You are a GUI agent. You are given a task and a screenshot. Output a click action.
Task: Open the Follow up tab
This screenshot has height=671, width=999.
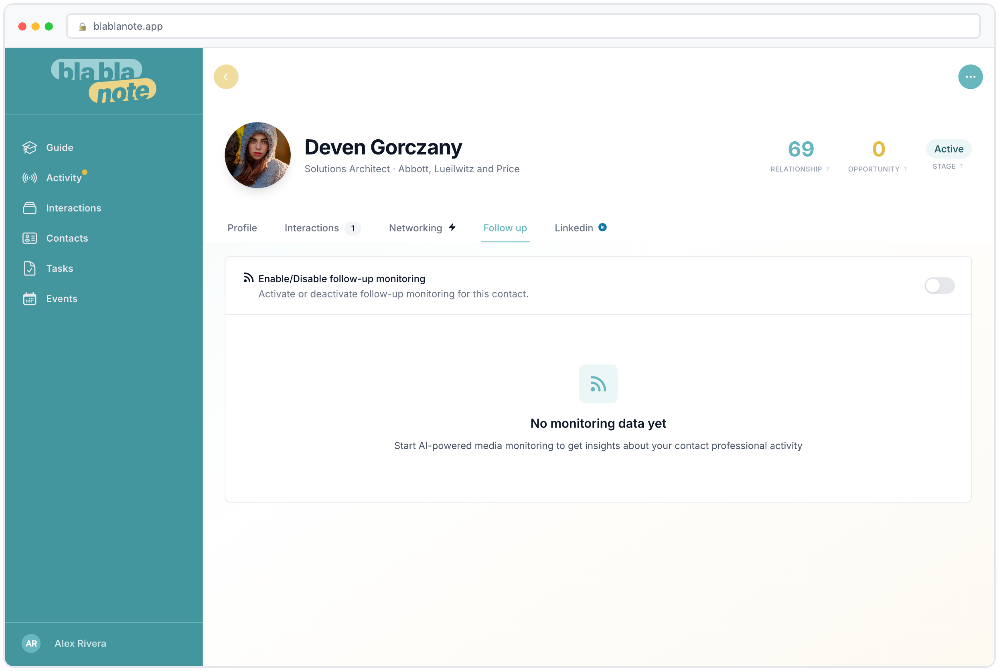tap(505, 228)
